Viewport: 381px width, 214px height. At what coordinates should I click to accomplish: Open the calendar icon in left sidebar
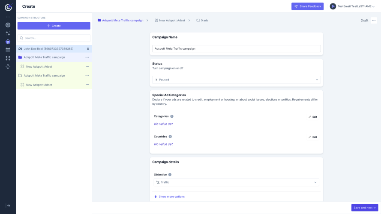pyautogui.click(x=8, y=50)
